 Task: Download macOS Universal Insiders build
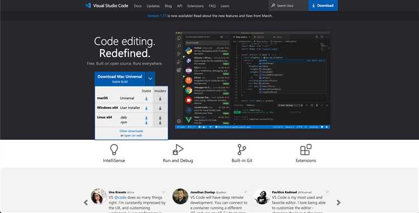160,98
